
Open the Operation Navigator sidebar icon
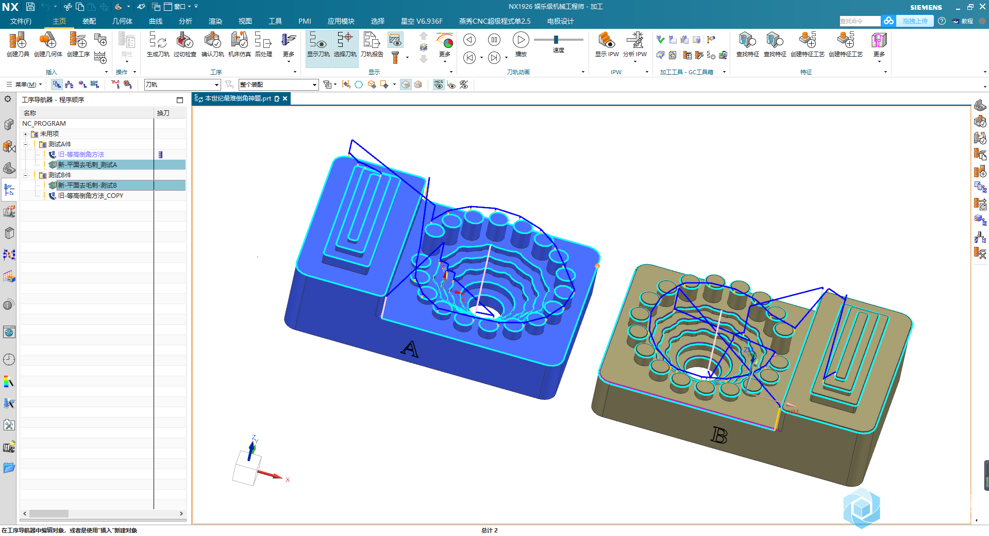[9, 190]
